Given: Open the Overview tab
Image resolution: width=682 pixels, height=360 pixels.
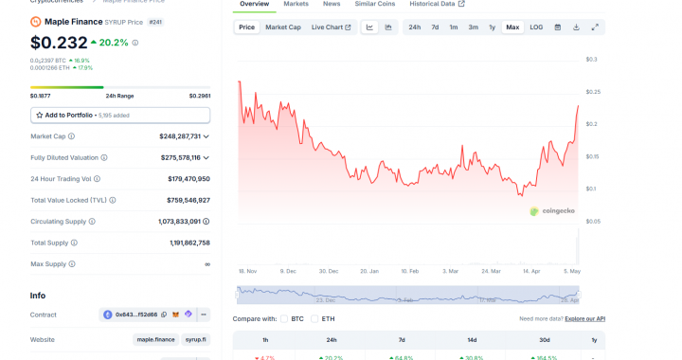Looking at the screenshot, I should click(255, 4).
